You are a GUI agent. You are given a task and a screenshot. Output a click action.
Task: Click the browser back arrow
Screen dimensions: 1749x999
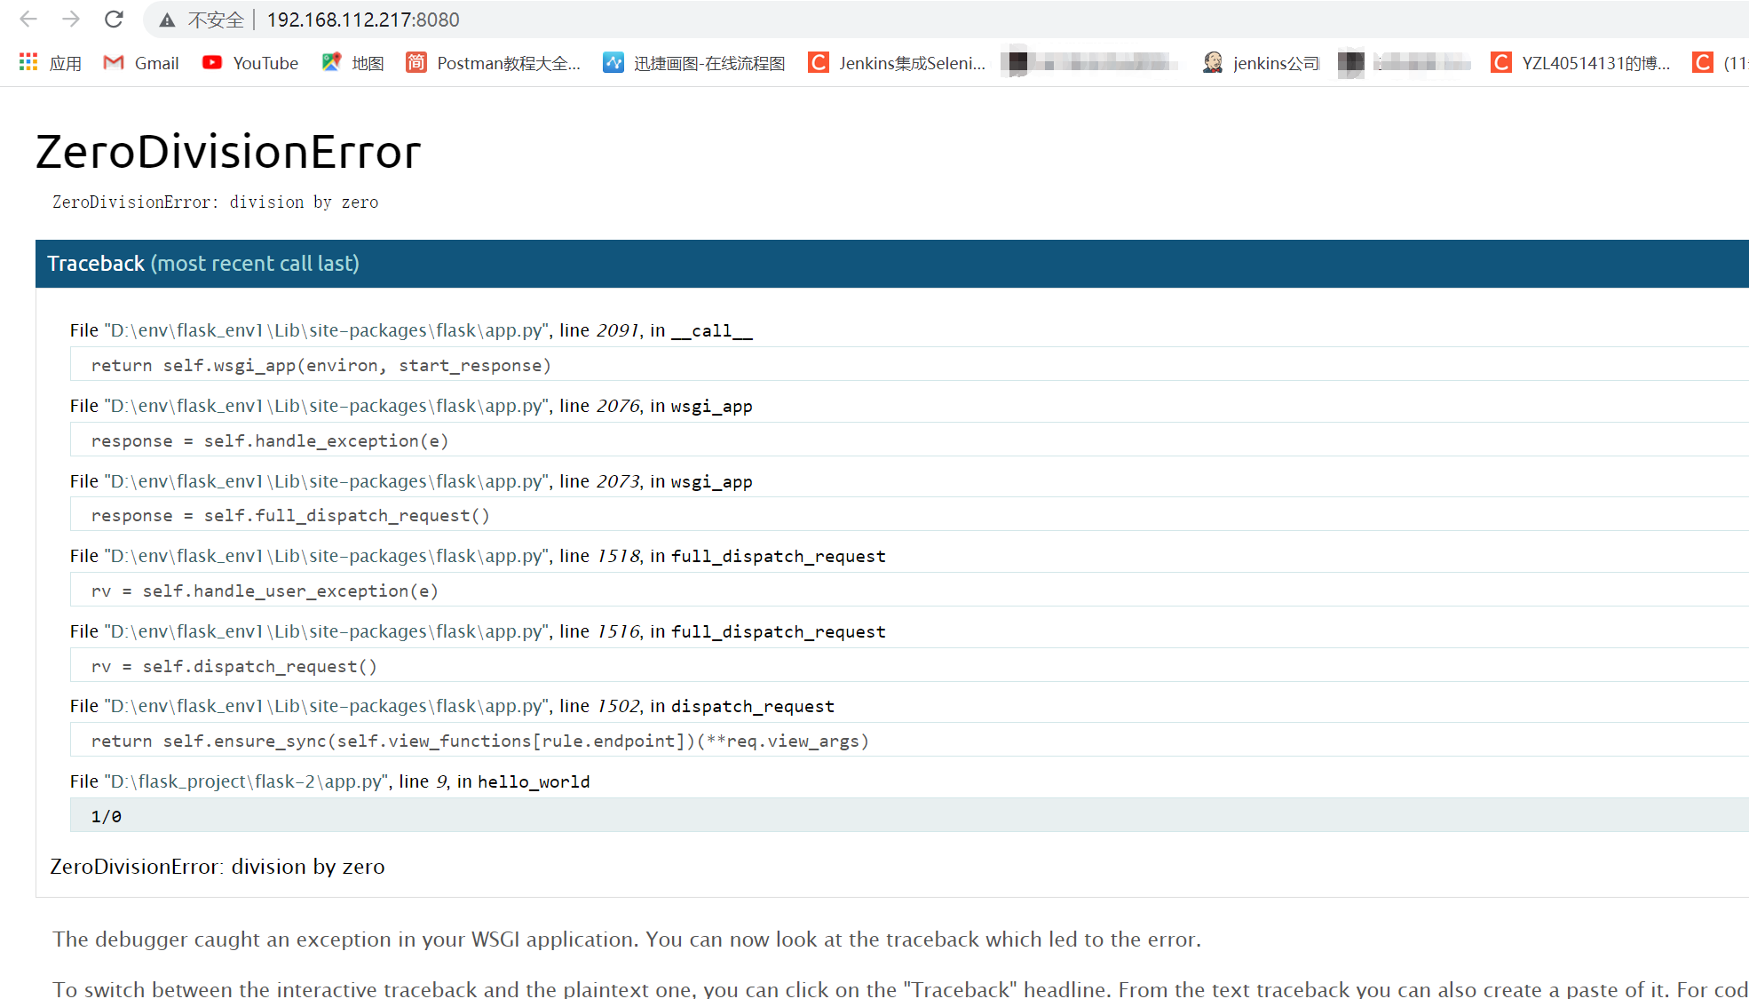pos(28,19)
